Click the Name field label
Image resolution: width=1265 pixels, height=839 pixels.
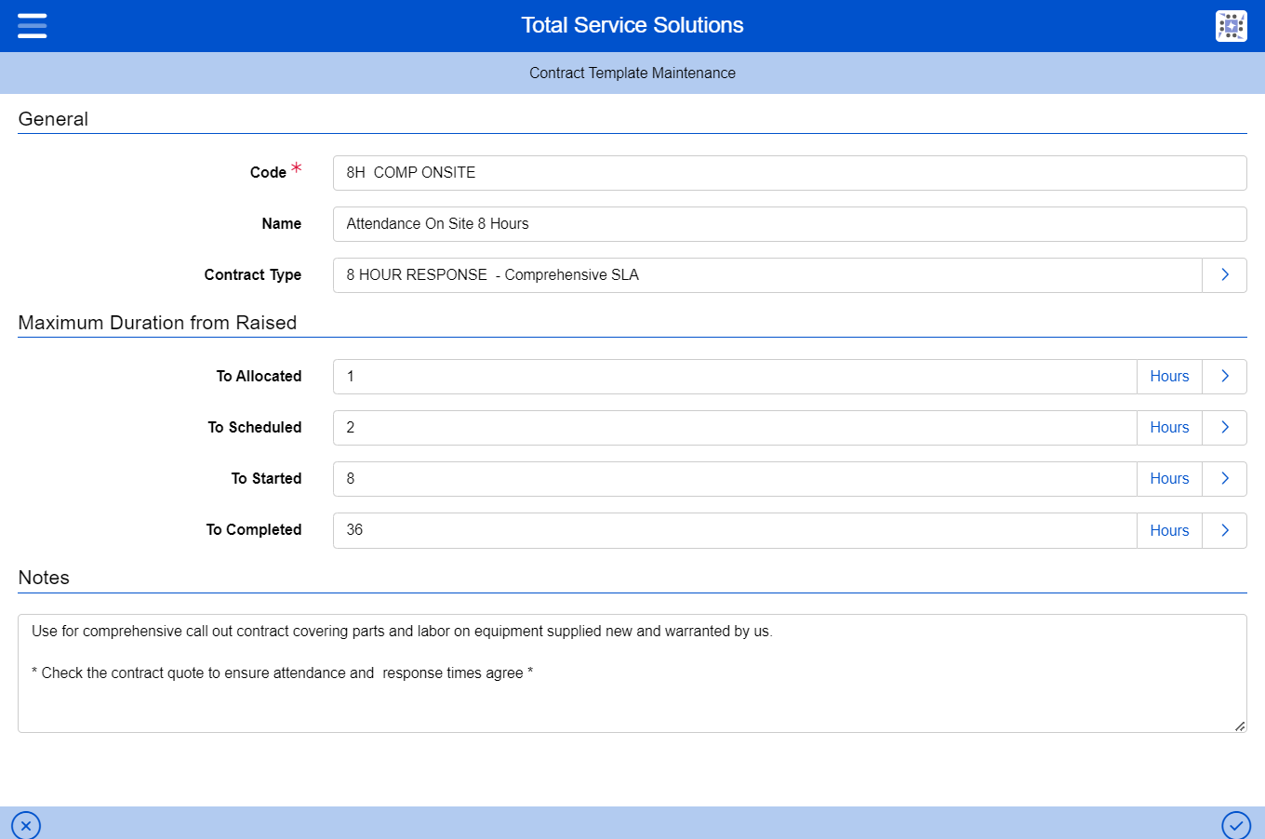pyautogui.click(x=282, y=223)
